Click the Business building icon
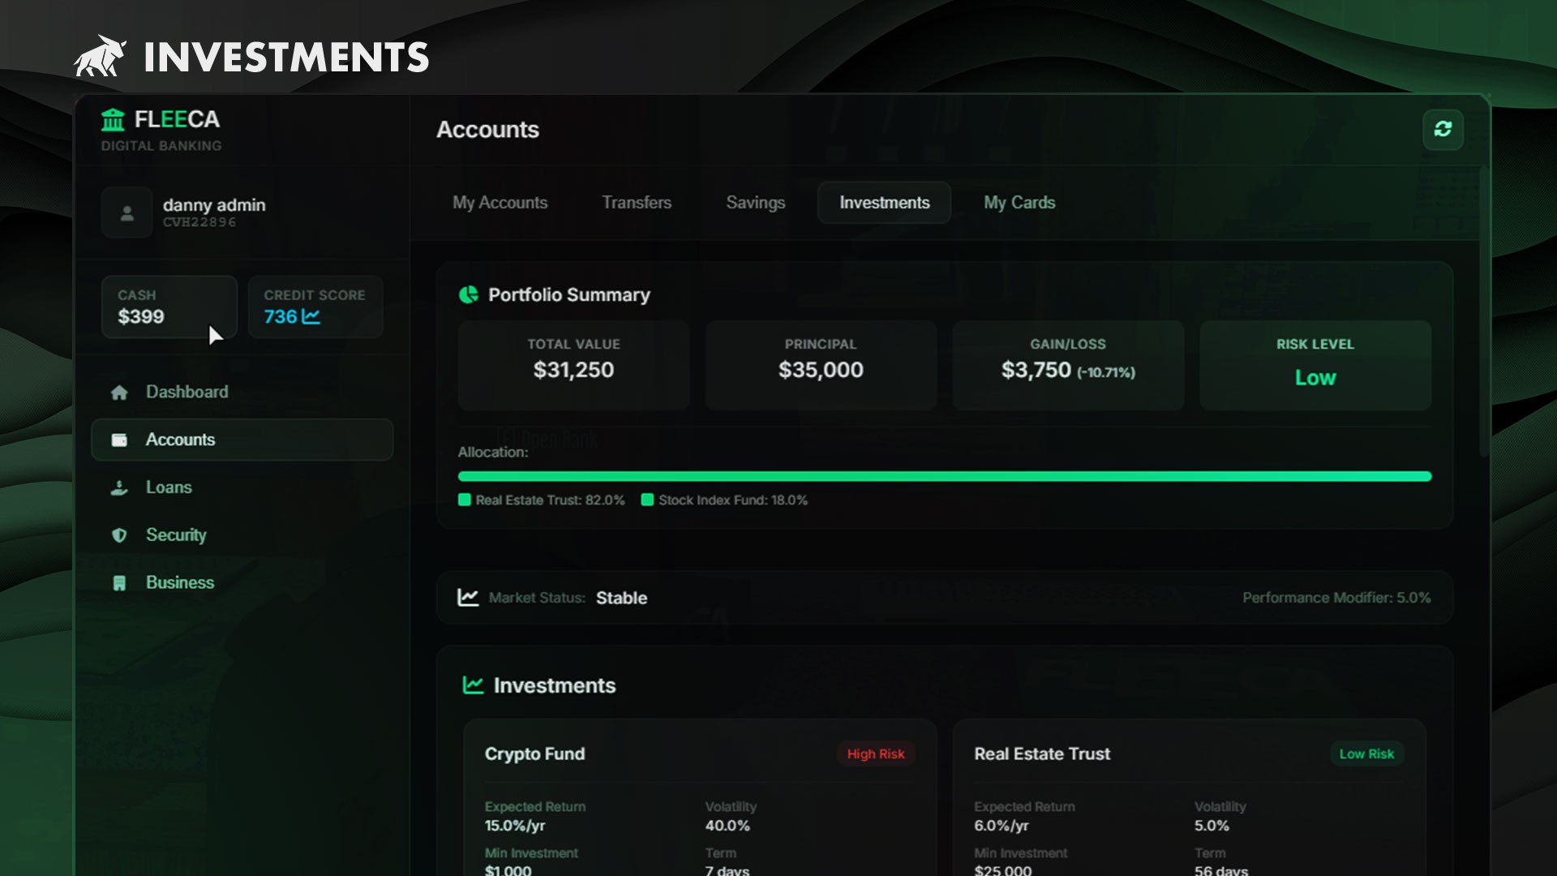 point(119,583)
